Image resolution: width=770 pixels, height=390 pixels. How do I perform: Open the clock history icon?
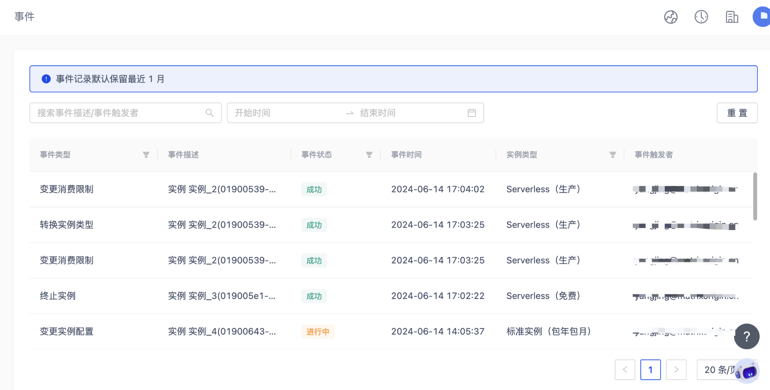tap(701, 17)
